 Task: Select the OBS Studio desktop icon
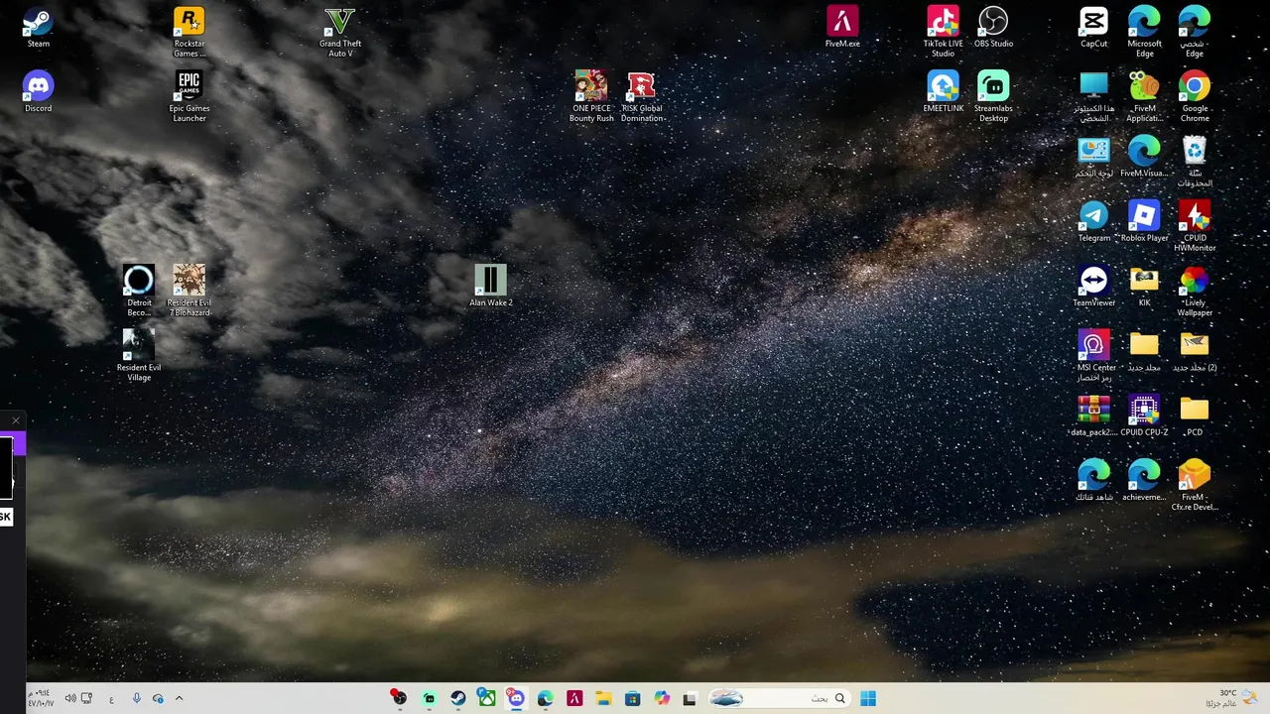point(993,28)
